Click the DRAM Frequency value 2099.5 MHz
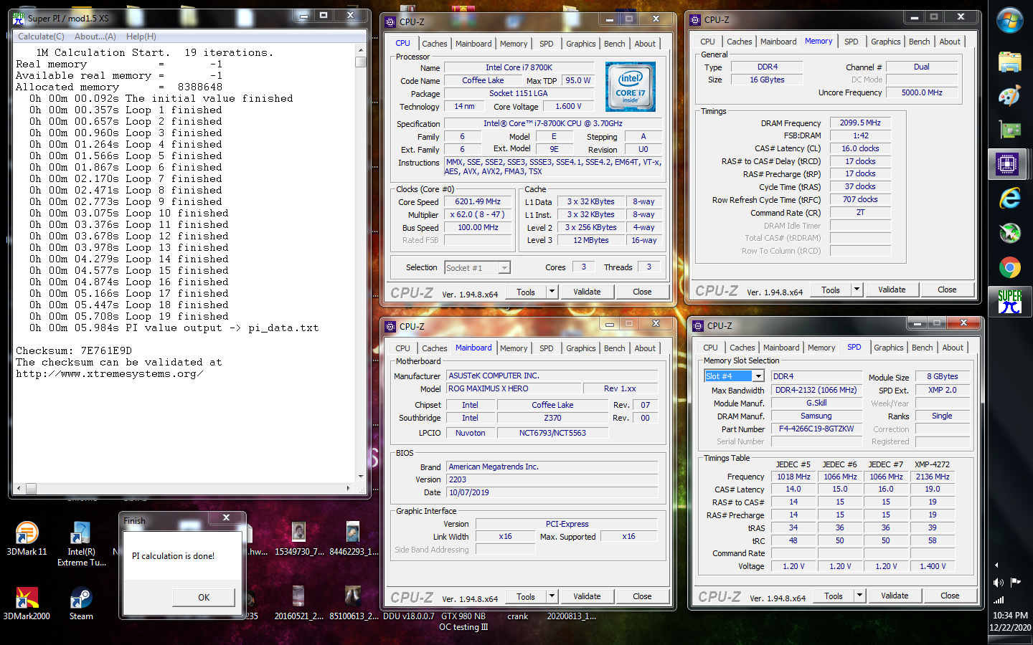This screenshot has width=1033, height=645. [x=860, y=123]
